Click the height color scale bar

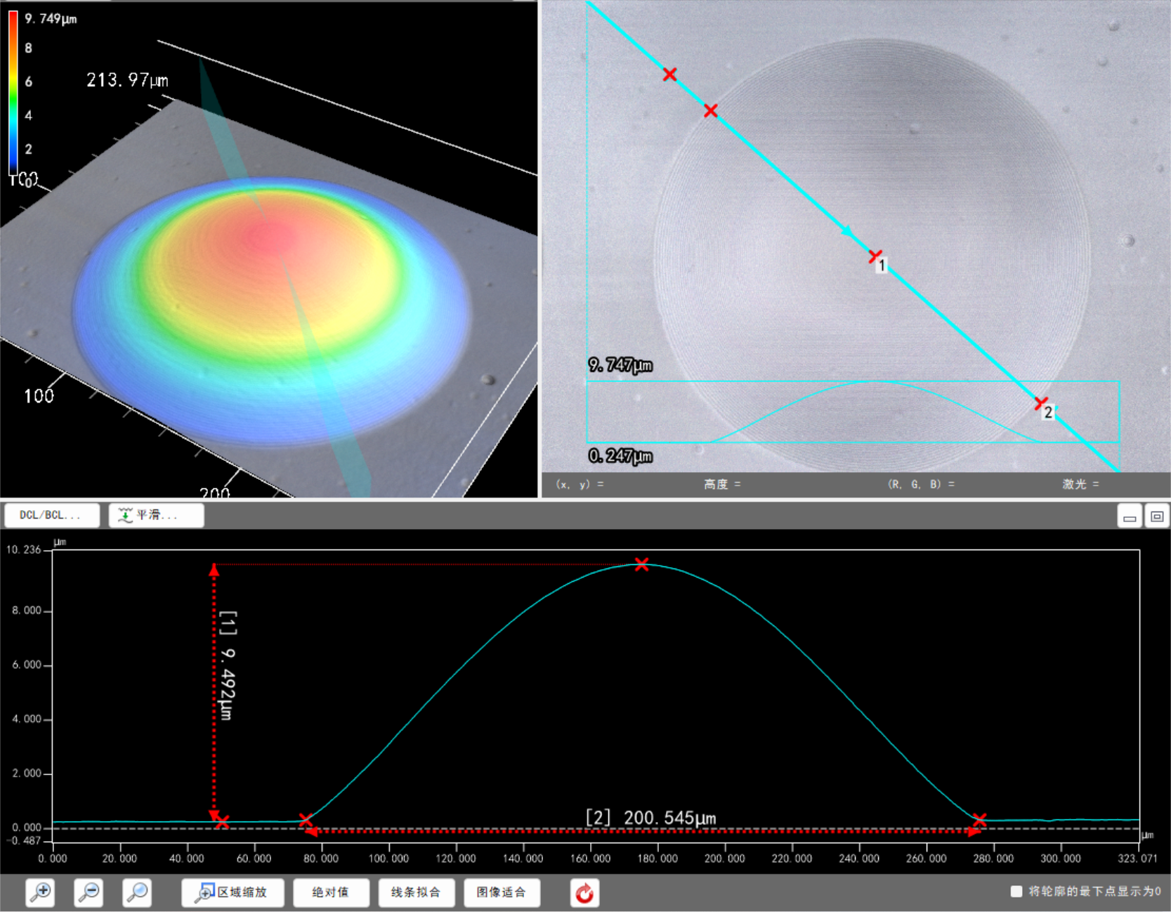pos(13,93)
